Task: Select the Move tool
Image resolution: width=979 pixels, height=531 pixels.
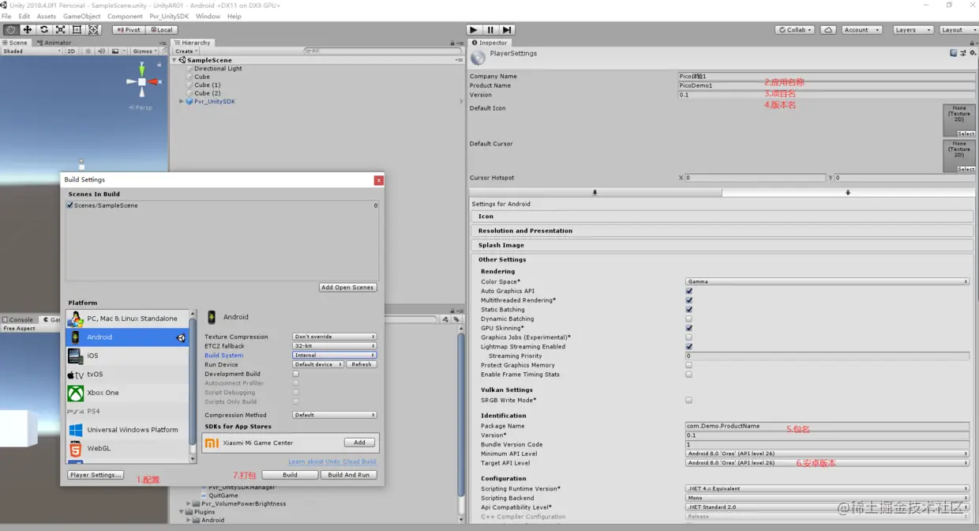Action: click(27, 30)
